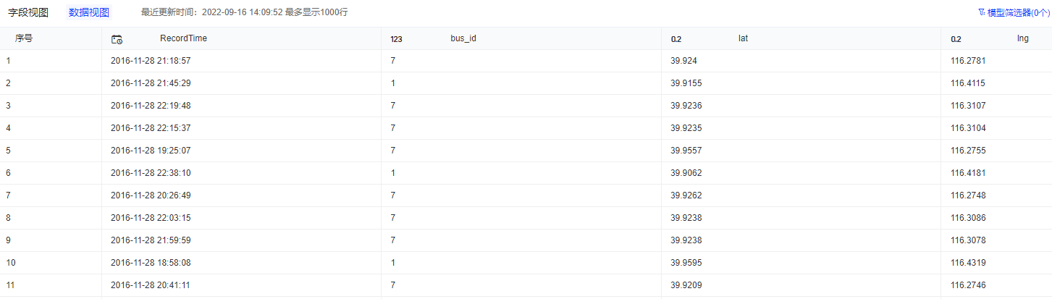The height and width of the screenshot is (299, 1052).
Task: Click the 序号 column header
Action: pyautogui.click(x=24, y=38)
